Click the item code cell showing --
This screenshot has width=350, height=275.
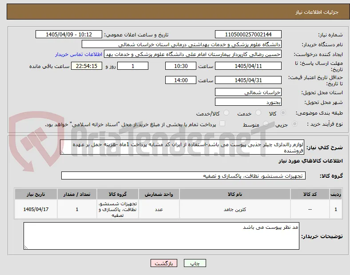[310, 209]
